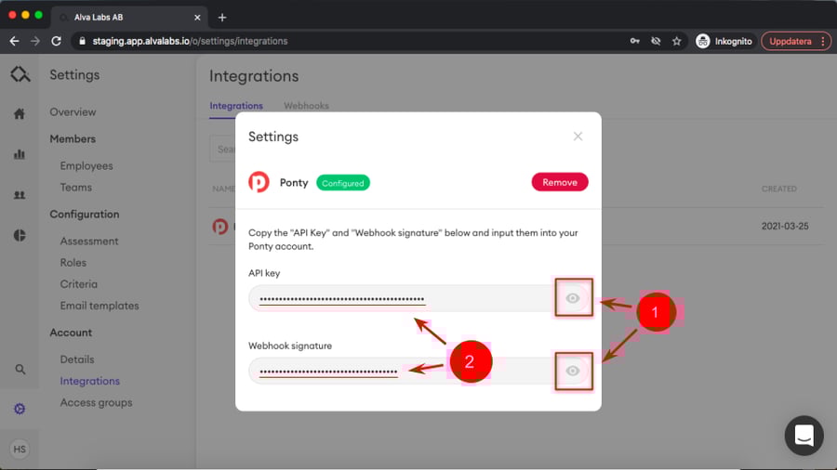This screenshot has height=470, width=837.
Task: Open Inkognito profile indicator
Action: pyautogui.click(x=724, y=41)
